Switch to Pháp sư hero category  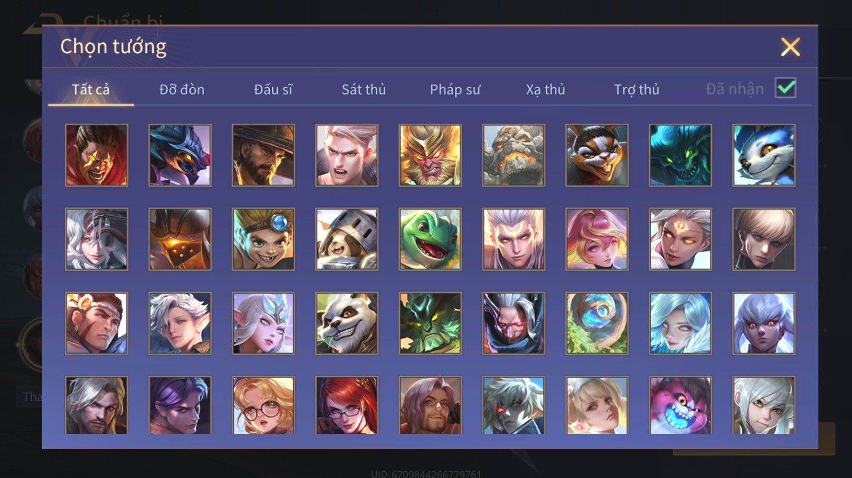pyautogui.click(x=455, y=89)
